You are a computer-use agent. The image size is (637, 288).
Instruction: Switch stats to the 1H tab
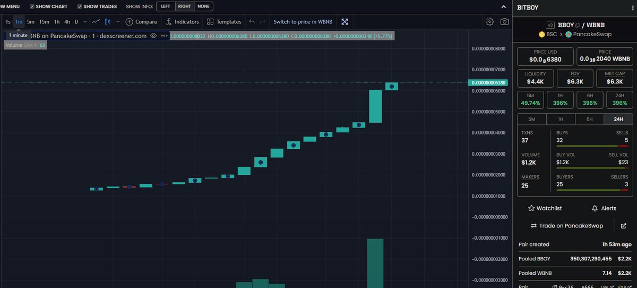(x=561, y=119)
